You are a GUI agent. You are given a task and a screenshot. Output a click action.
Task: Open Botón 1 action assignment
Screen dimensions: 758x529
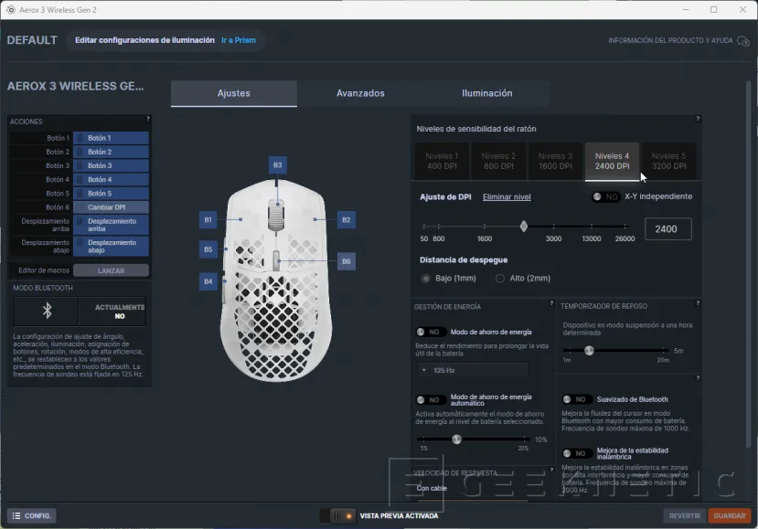(112, 138)
